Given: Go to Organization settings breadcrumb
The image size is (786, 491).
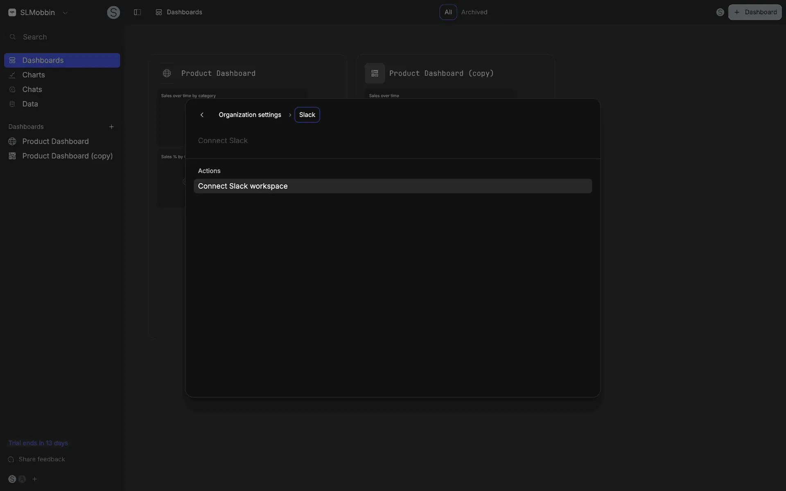Looking at the screenshot, I should pyautogui.click(x=250, y=115).
